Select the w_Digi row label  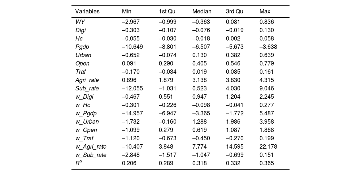tap(84, 97)
